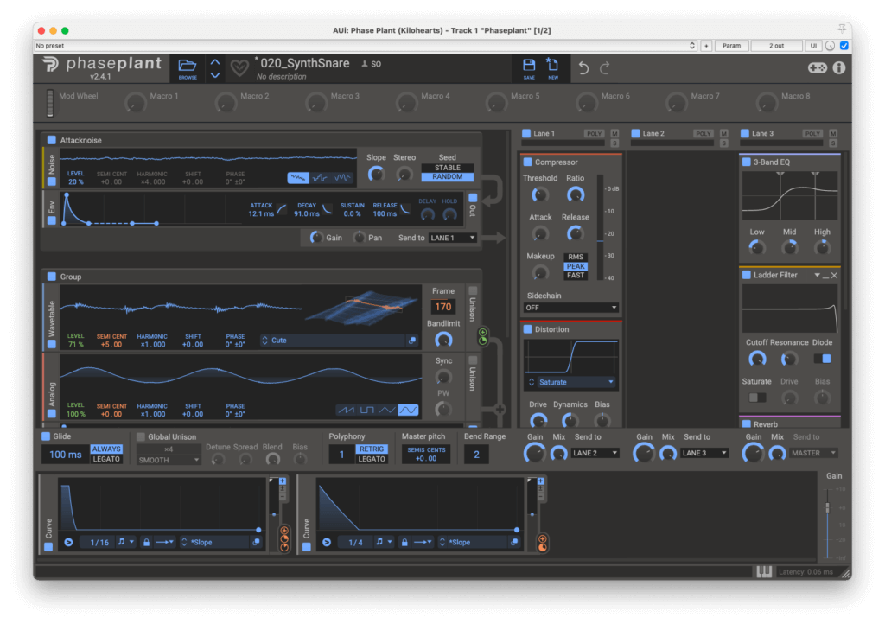Flip the Saturate switch in Ladder Filter

pos(757,398)
